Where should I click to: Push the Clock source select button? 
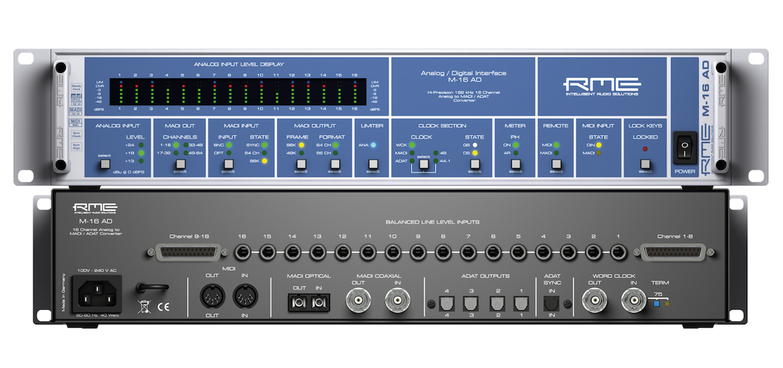point(424,163)
